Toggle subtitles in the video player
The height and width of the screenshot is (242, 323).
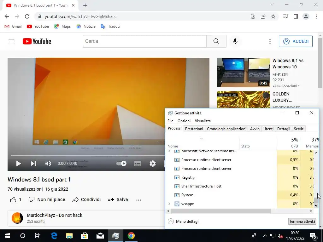click(x=138, y=164)
